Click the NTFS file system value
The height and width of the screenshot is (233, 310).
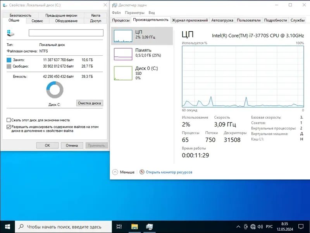tap(43, 51)
